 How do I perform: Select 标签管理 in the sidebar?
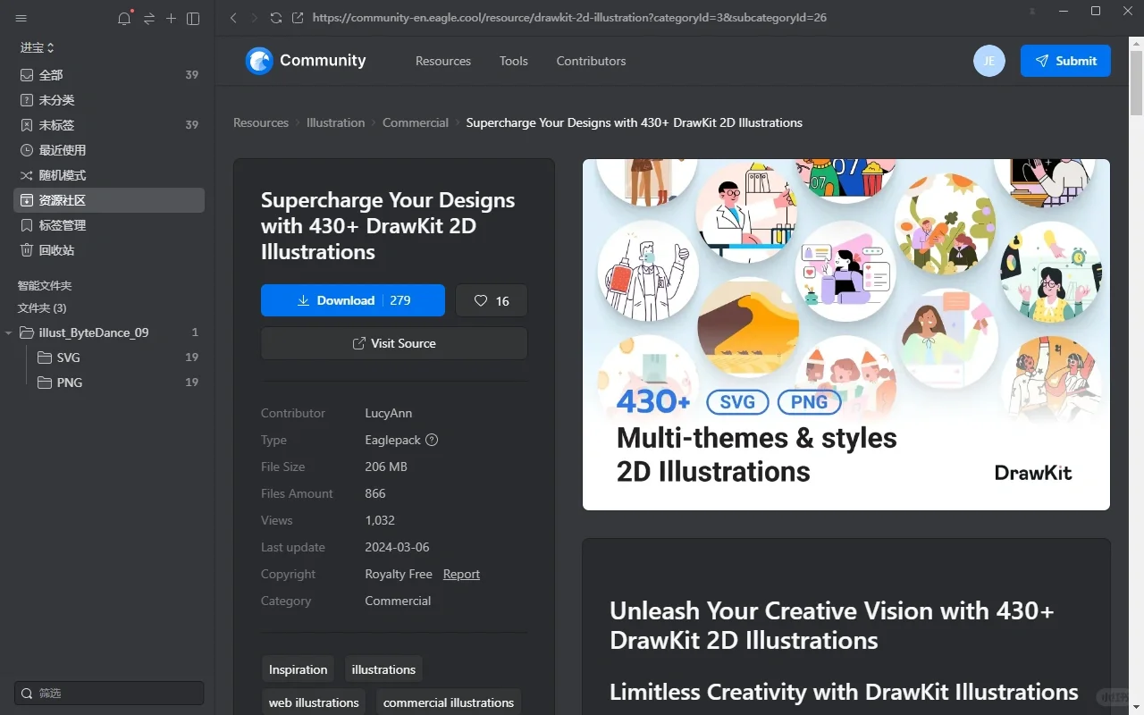coord(109,225)
